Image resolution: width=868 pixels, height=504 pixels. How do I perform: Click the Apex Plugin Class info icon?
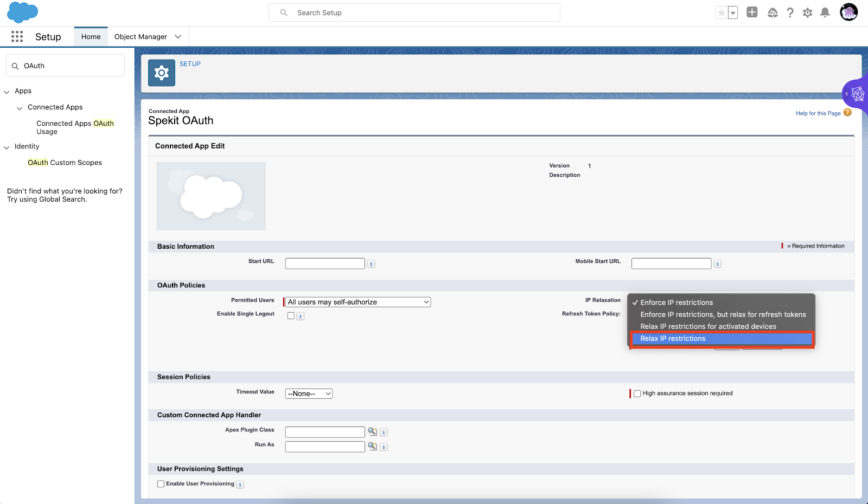pyautogui.click(x=384, y=432)
